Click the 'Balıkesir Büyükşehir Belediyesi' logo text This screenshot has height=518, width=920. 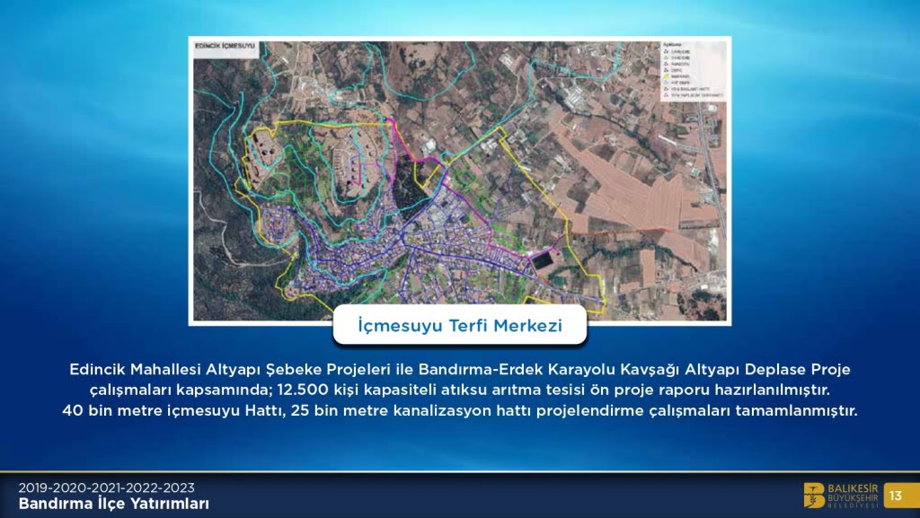[850, 495]
